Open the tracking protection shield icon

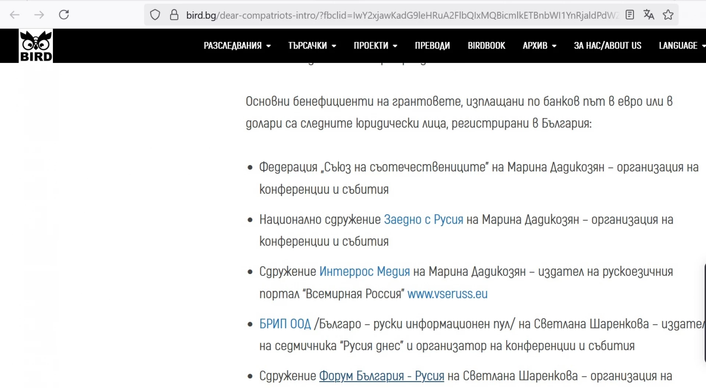pyautogui.click(x=155, y=15)
